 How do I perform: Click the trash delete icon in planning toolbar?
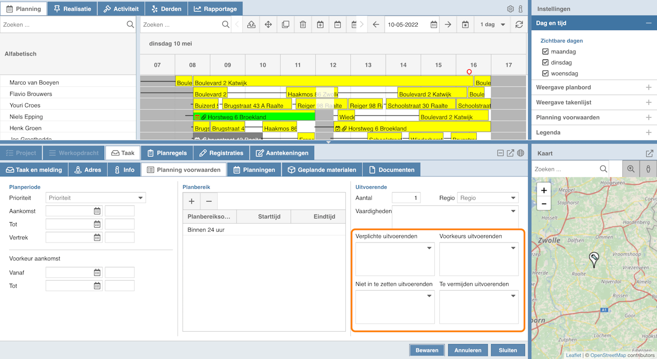(x=303, y=25)
